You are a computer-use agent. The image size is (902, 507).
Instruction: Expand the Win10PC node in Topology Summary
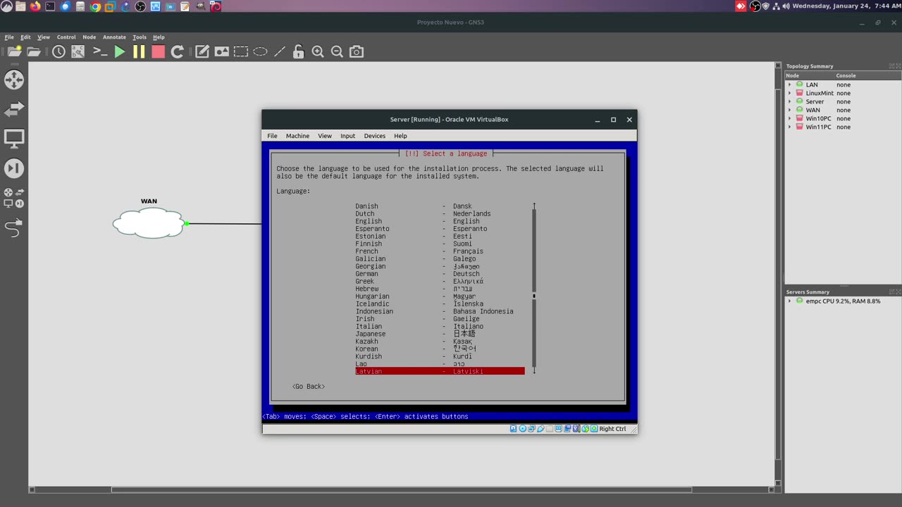coord(790,118)
